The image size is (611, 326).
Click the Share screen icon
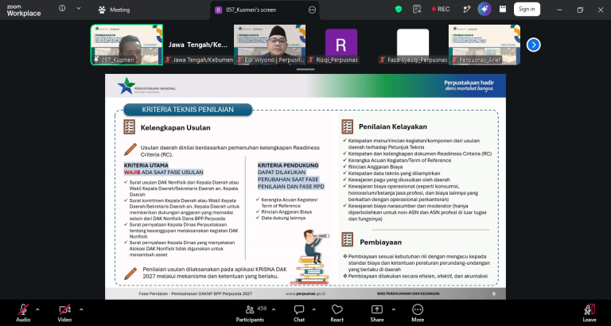[377, 309]
